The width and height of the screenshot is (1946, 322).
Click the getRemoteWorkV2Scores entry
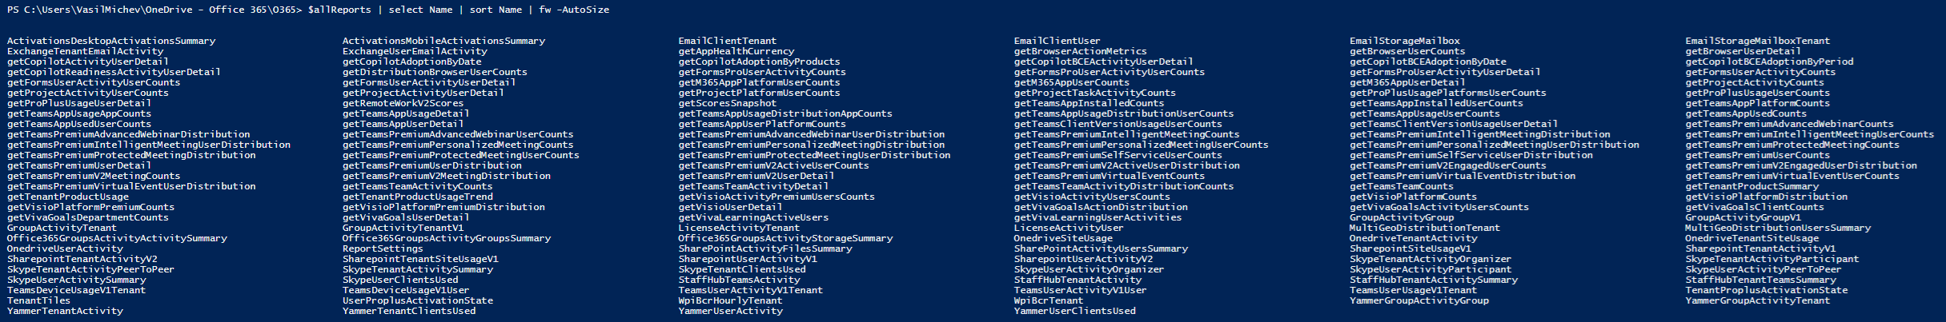click(x=403, y=103)
